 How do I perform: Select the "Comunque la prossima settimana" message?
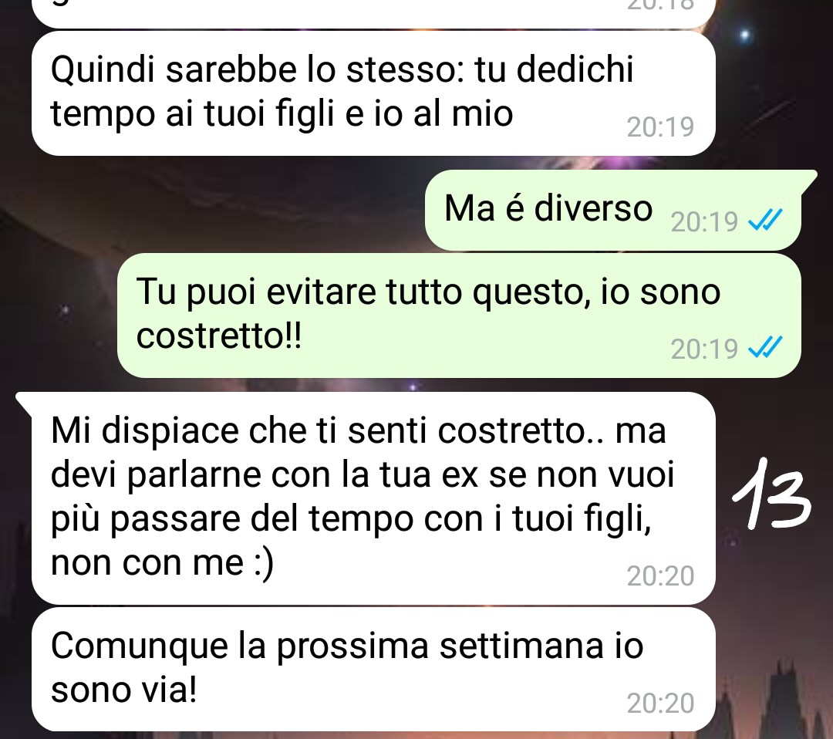coord(373,670)
